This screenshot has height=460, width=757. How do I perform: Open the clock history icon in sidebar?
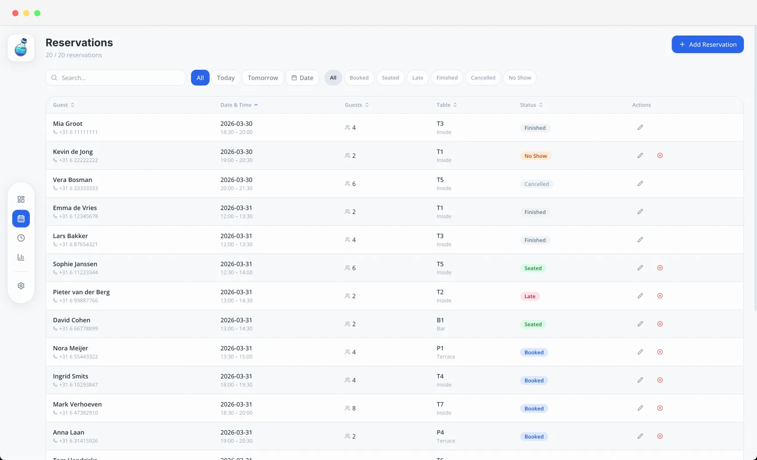(x=21, y=238)
